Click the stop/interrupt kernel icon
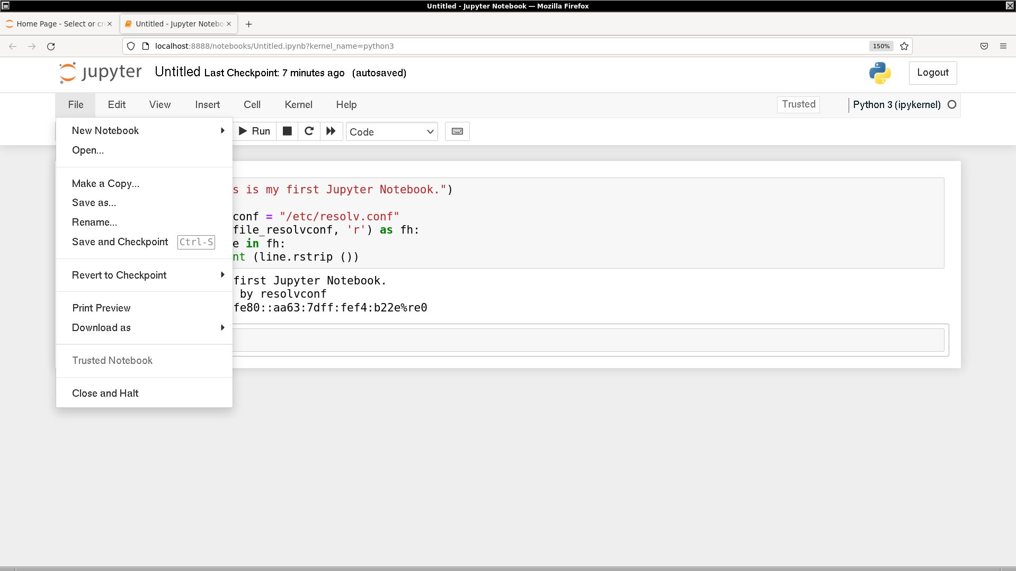 click(287, 131)
